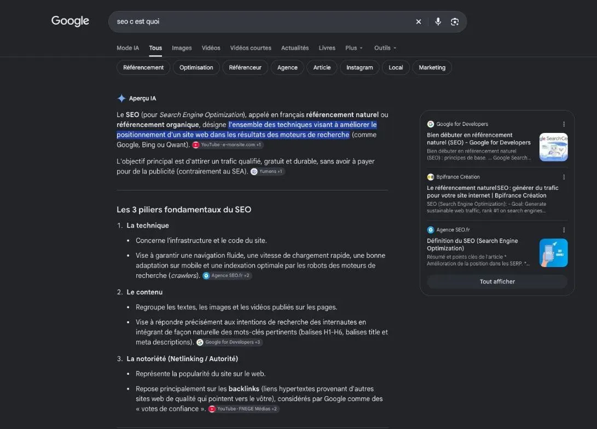The image size is (597, 429).
Task: Click the Aperçu IA sparkle icon
Action: tap(121, 98)
